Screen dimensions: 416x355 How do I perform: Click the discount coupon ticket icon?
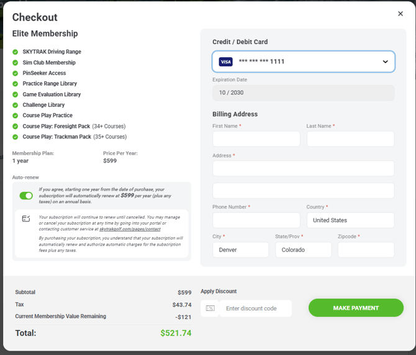(x=210, y=308)
